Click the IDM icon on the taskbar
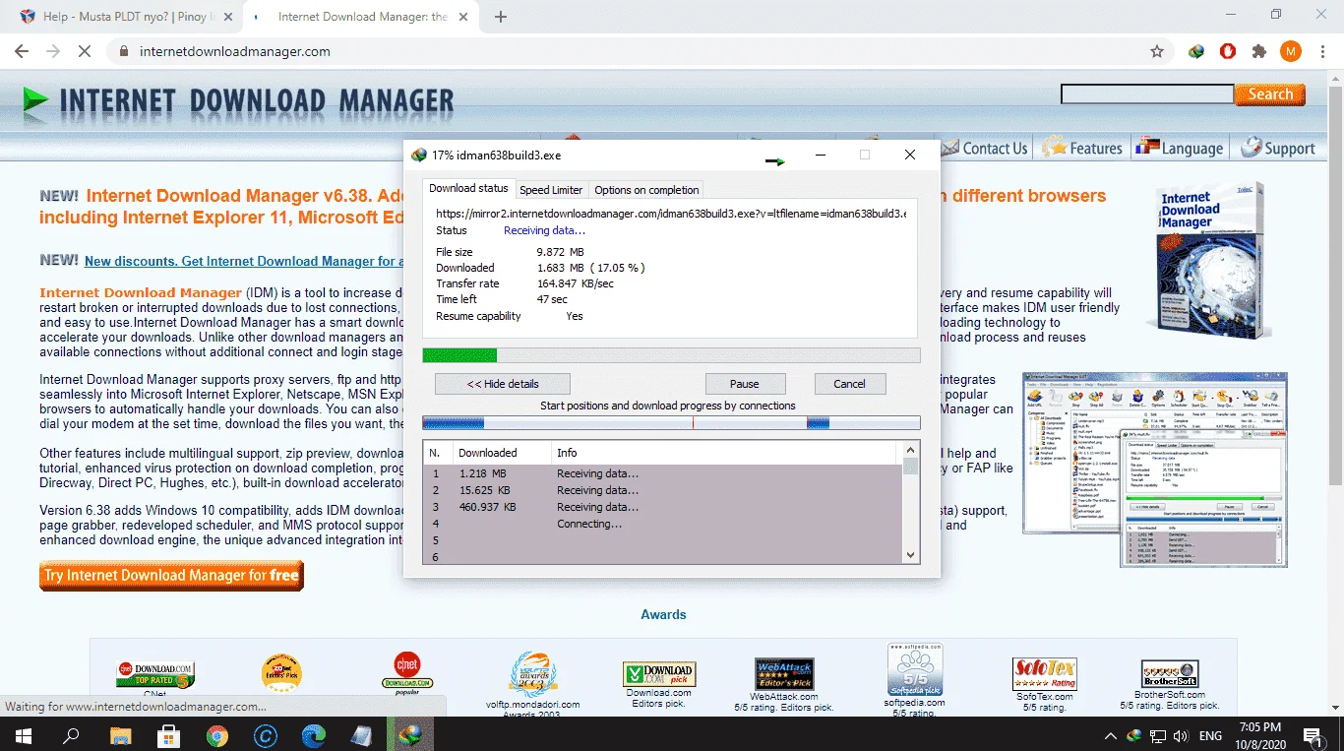This screenshot has width=1344, height=751. coord(410,734)
